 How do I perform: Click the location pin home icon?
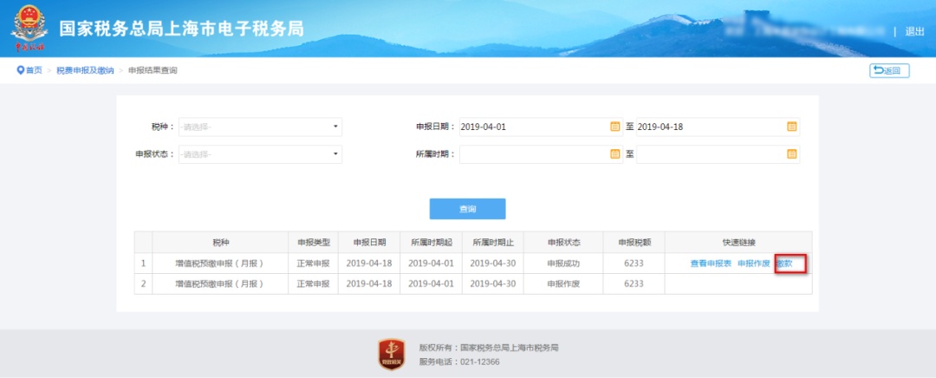[x=20, y=70]
